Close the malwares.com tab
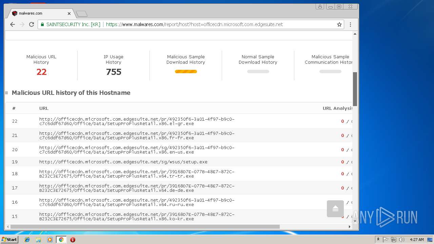 click(69, 14)
